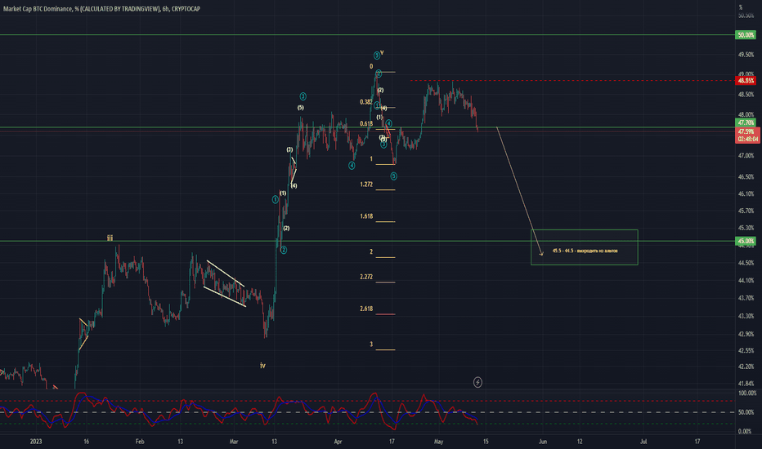The width and height of the screenshot is (762, 449).
Task: Click the Jun date axis label
Action: tap(543, 442)
